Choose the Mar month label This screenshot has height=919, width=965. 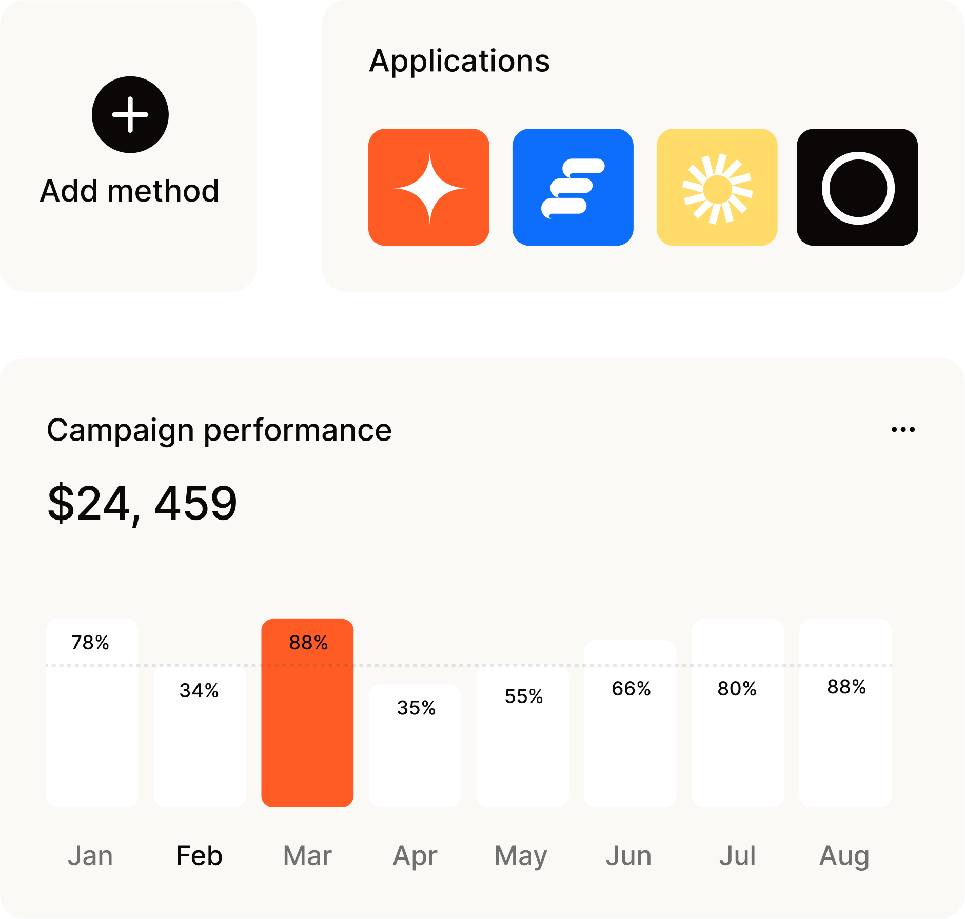pyautogui.click(x=307, y=855)
